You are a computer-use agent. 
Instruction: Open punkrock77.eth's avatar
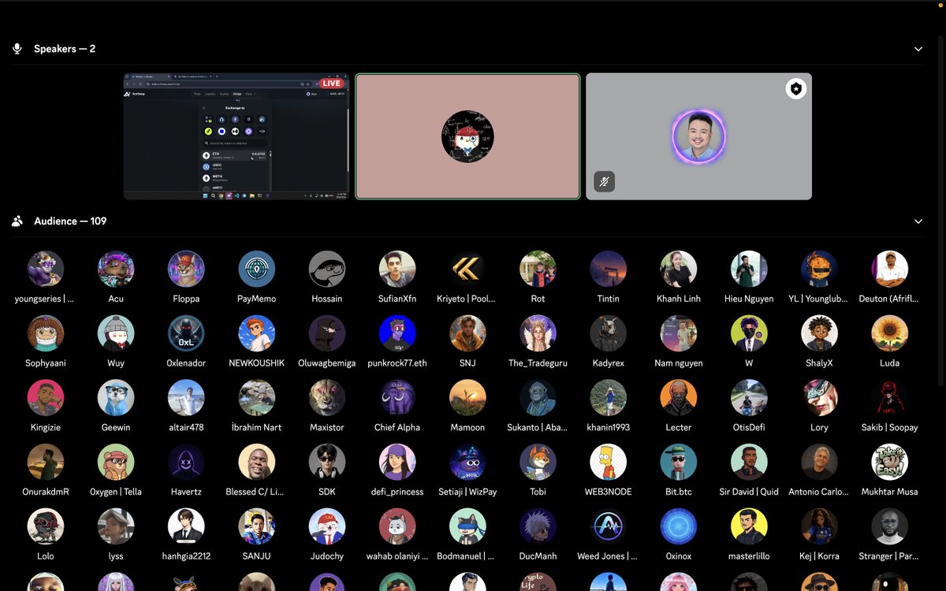coord(397,333)
